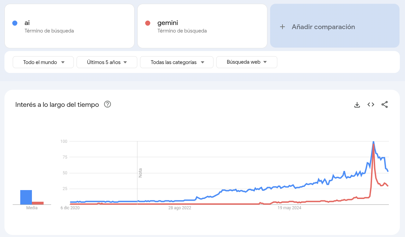Click the chart peak around late 2024
Screen dimensions: 405x237
pos(373,141)
